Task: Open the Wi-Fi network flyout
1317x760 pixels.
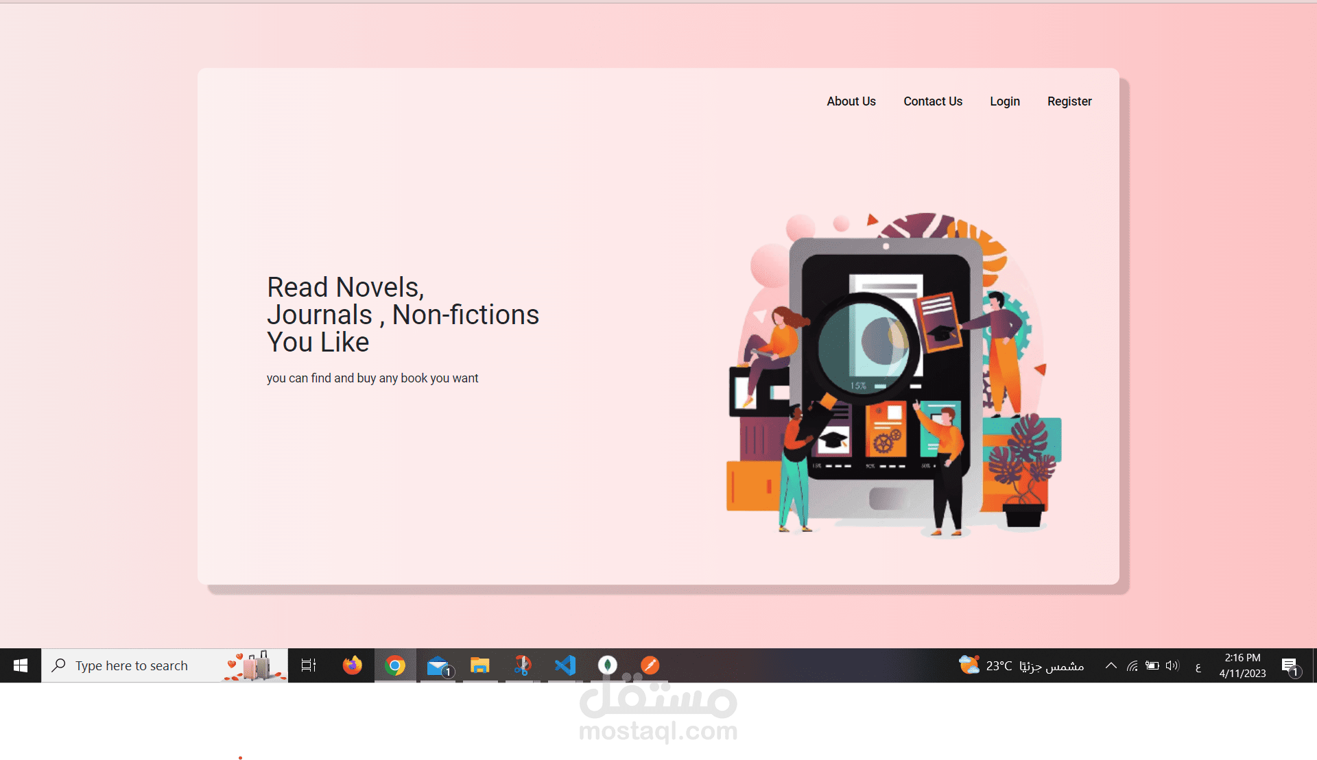Action: (1132, 665)
